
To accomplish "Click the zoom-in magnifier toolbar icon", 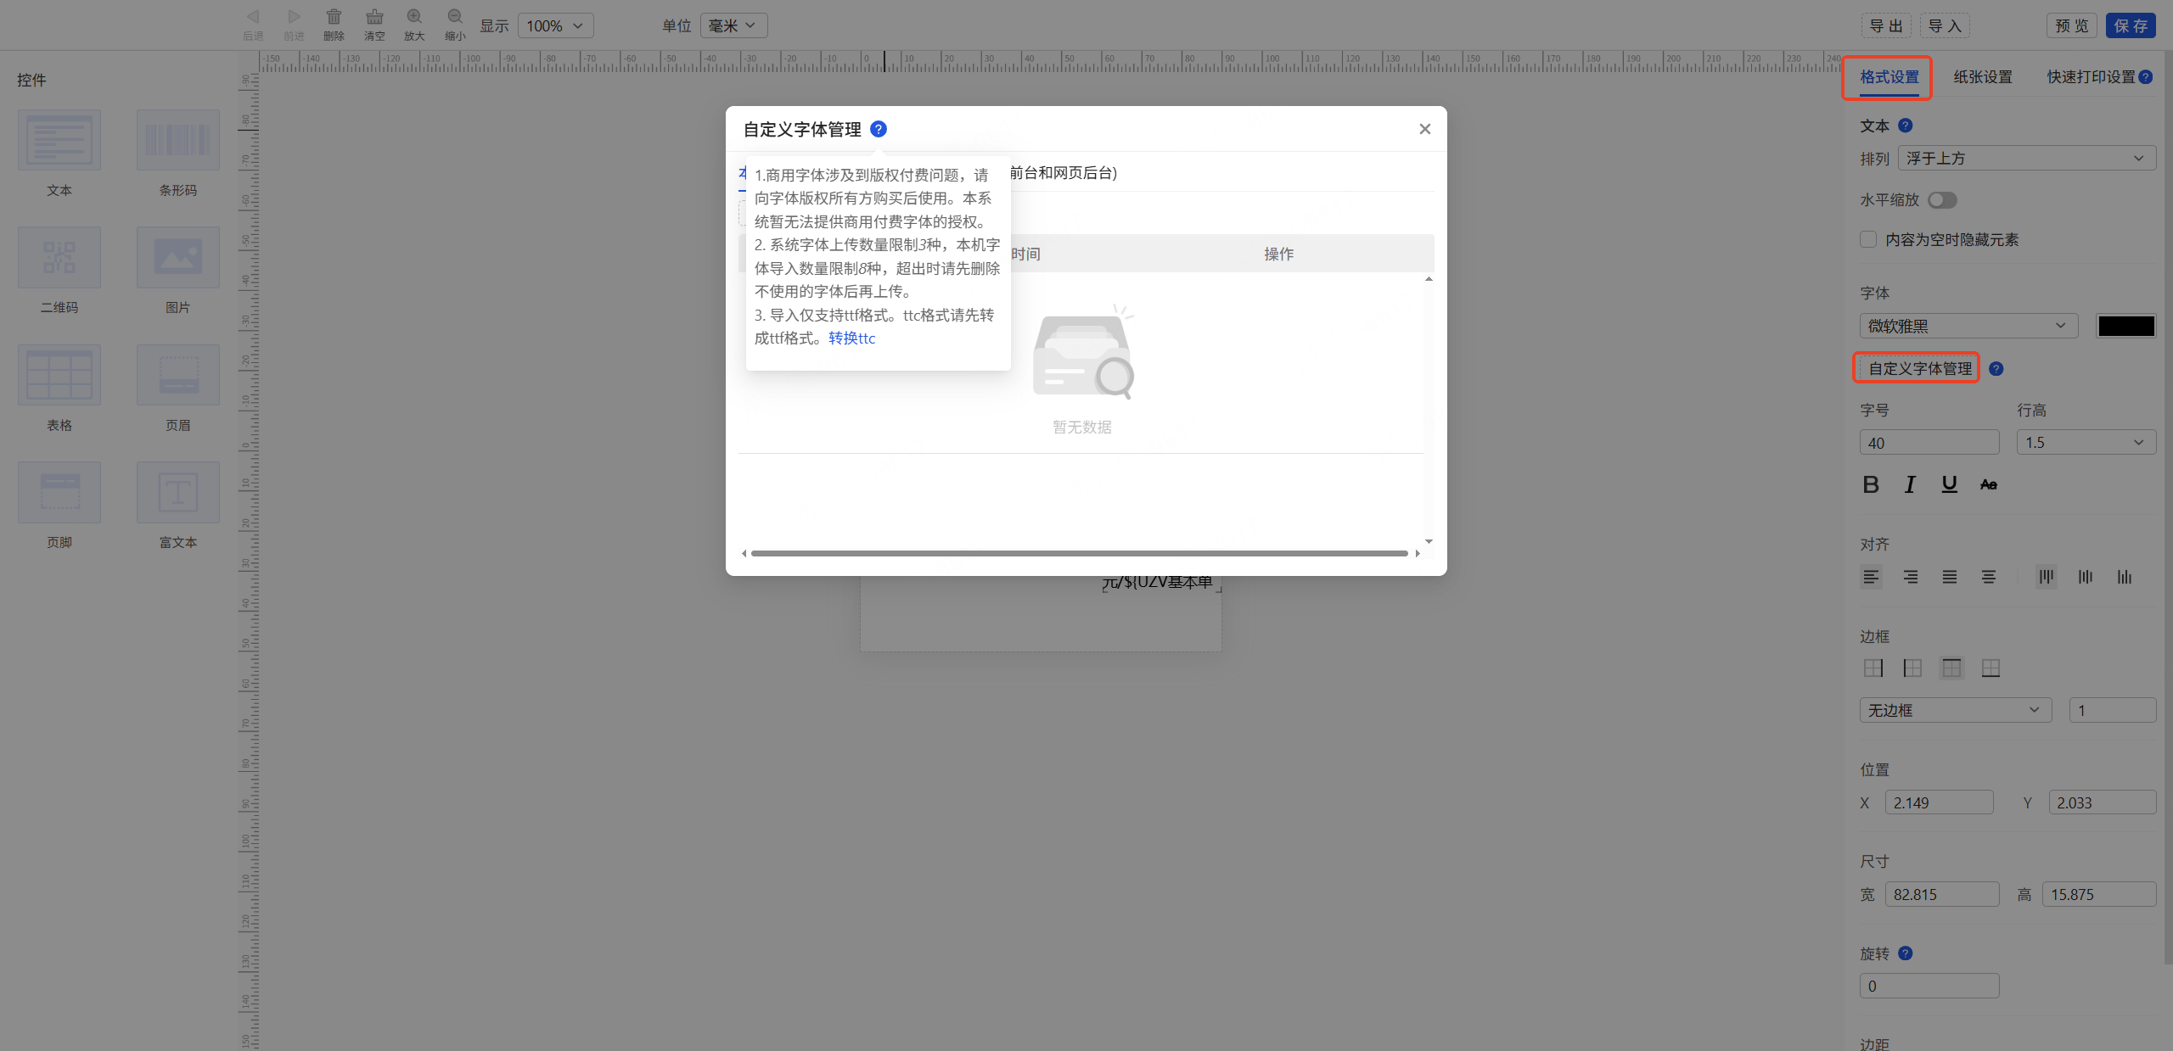I will 414,17.
